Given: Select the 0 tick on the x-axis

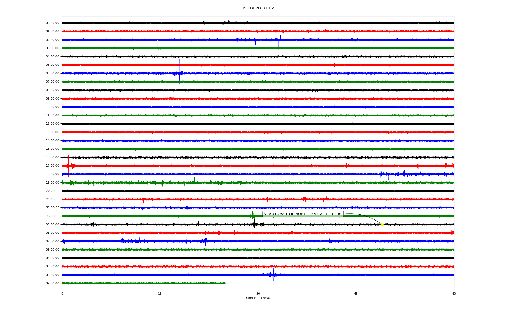Looking at the screenshot, I should click(x=62, y=294).
